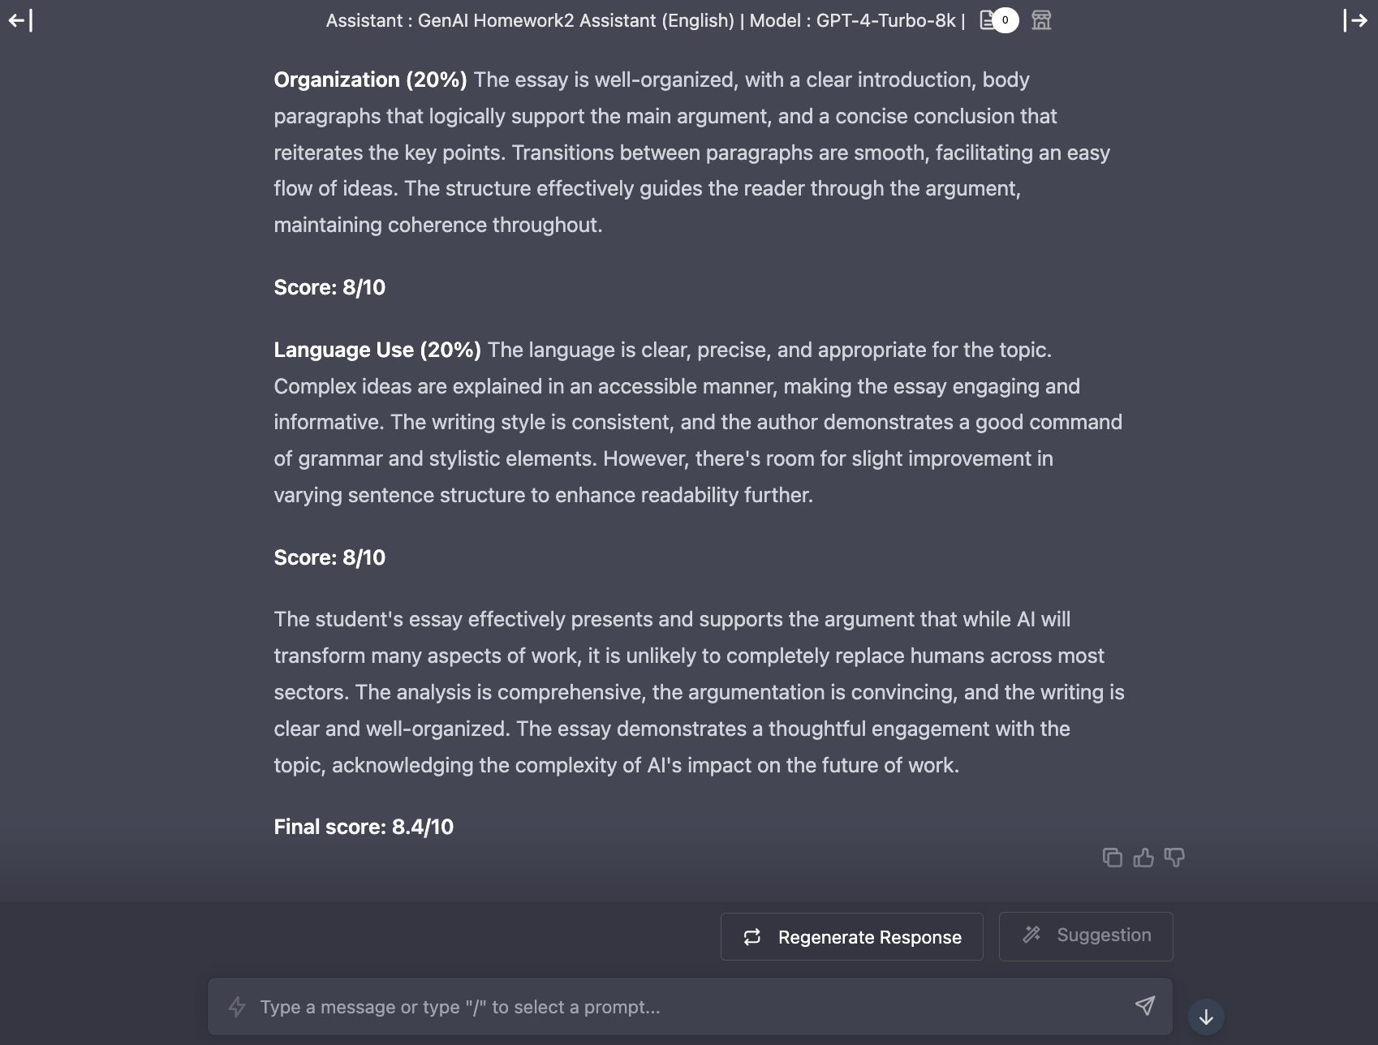This screenshot has height=1045, width=1378.
Task: Click the GPT-4-Turbo-8k model label
Action: pos(885,20)
